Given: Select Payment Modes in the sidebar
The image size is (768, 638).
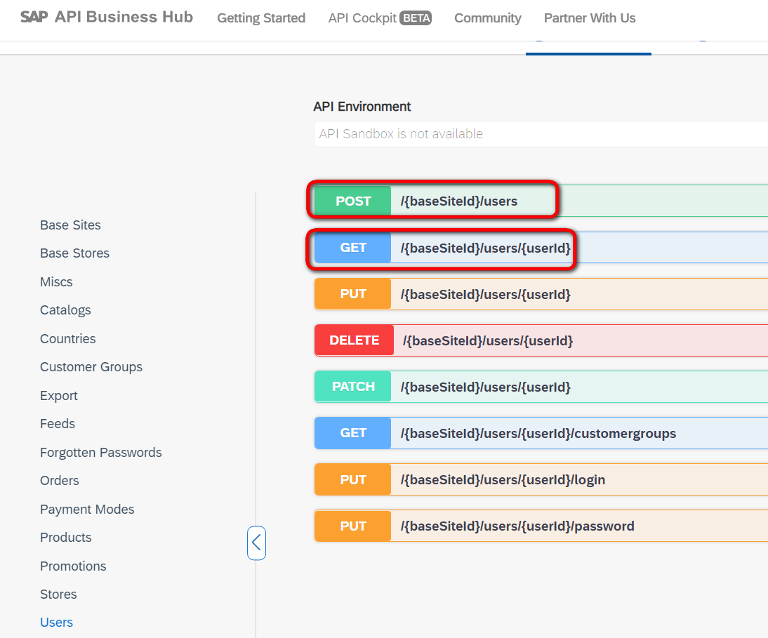Looking at the screenshot, I should 87,510.
